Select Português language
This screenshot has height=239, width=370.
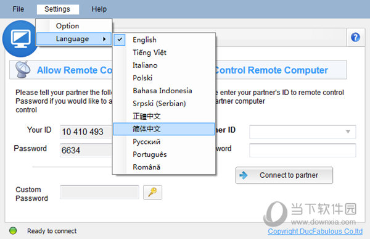[164, 154]
